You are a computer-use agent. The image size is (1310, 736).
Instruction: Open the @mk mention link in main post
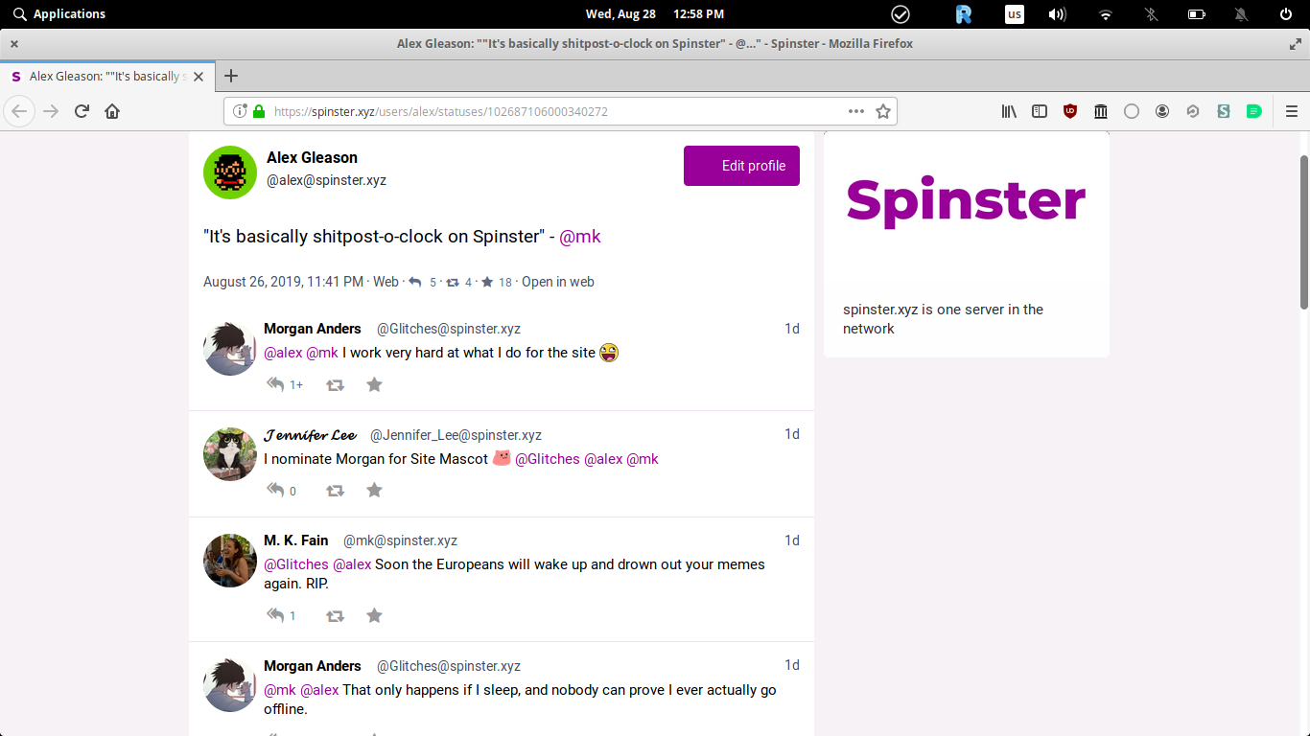pyautogui.click(x=579, y=237)
